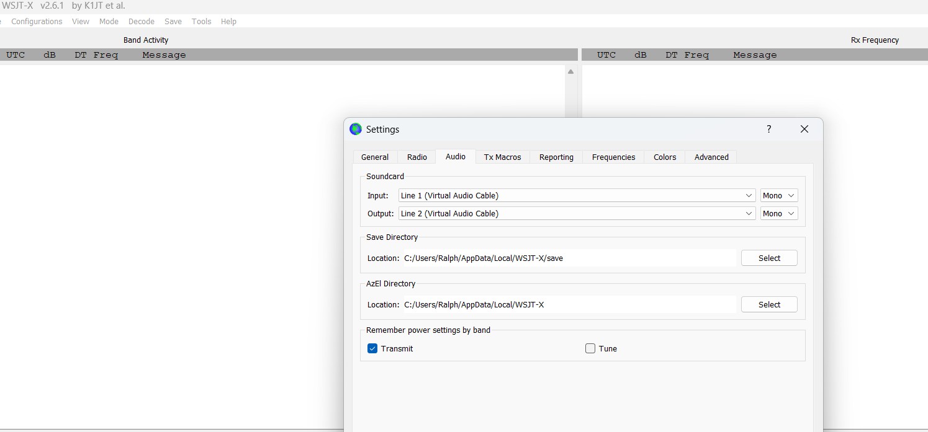Open the Output channel Mono dropdown
Viewport: 928px width, 432px height.
point(778,213)
